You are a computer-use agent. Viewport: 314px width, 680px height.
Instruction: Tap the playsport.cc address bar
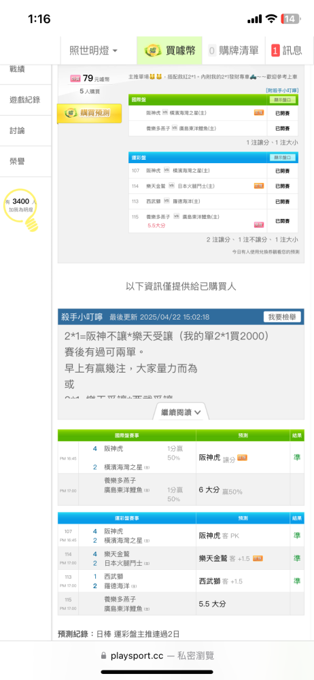point(157,656)
